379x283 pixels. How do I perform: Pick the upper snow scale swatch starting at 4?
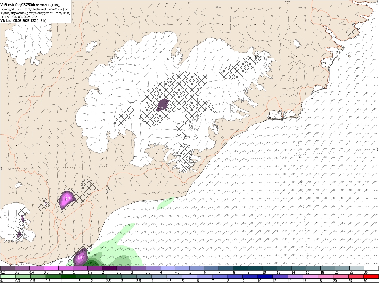168,268
